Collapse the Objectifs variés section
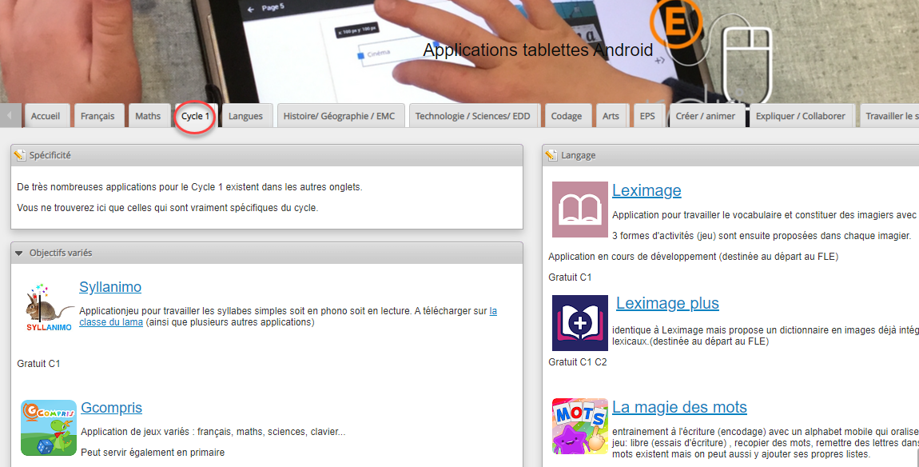The image size is (919, 467). (x=19, y=253)
